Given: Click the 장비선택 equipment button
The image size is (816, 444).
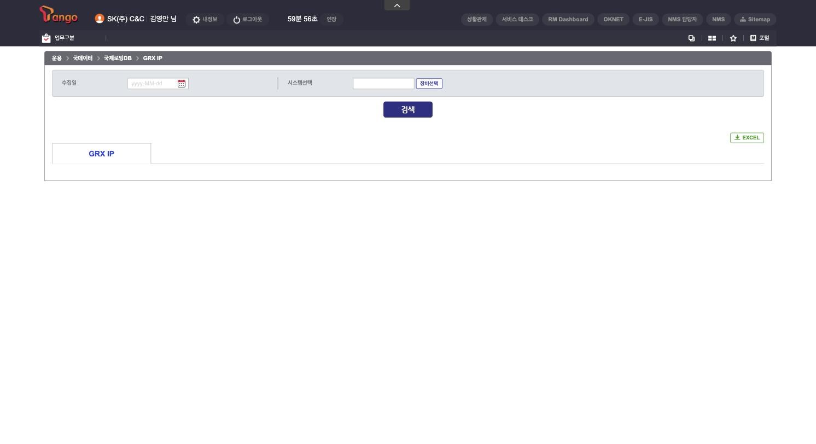Looking at the screenshot, I should pyautogui.click(x=429, y=84).
